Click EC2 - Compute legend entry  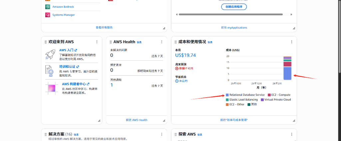(x=279, y=95)
